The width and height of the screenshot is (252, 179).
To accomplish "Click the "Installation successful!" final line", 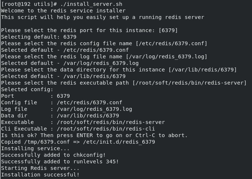I will pos(40,175).
